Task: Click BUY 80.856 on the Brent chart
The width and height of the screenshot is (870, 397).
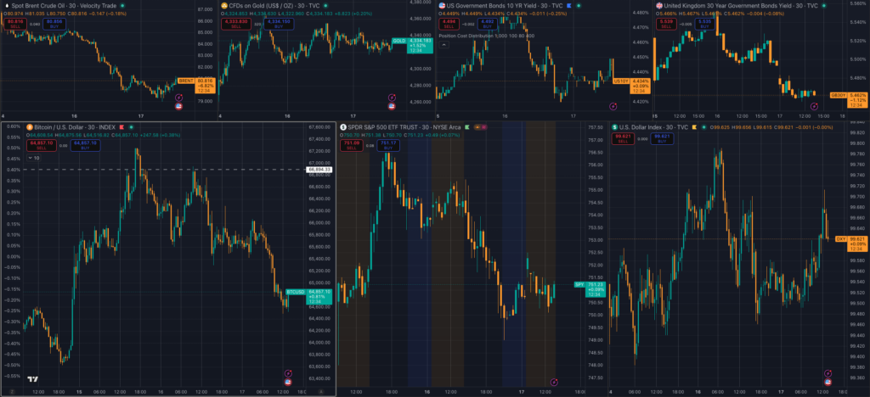Action: point(54,24)
